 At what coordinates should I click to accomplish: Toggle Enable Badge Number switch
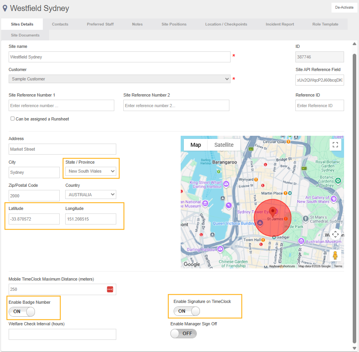22,312
